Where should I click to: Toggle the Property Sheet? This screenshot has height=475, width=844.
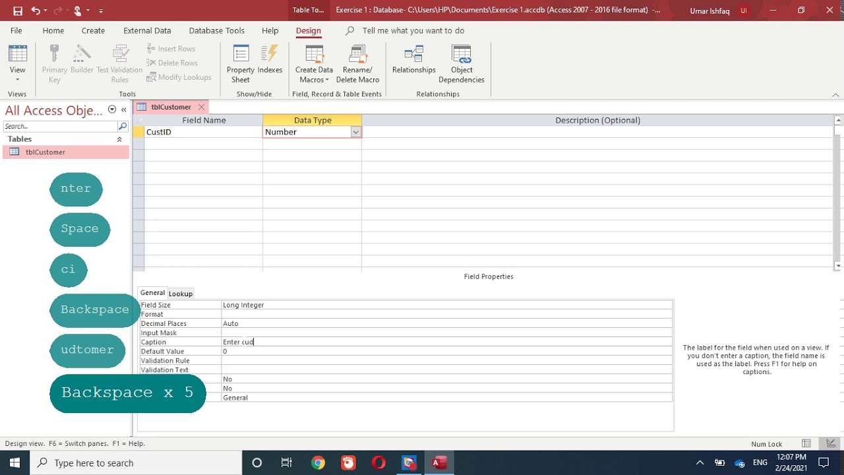(x=241, y=64)
